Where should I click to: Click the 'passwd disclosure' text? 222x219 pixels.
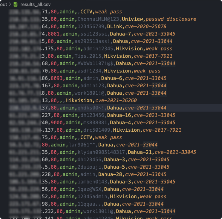171,19
